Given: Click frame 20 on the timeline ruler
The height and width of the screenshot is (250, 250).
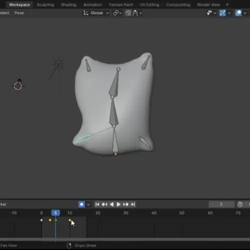Looking at the screenshot, I should click(98, 213).
